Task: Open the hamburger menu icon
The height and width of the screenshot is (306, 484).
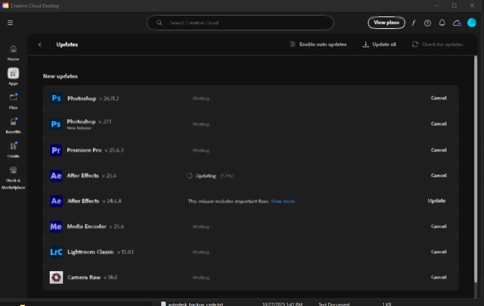Action: [10, 23]
